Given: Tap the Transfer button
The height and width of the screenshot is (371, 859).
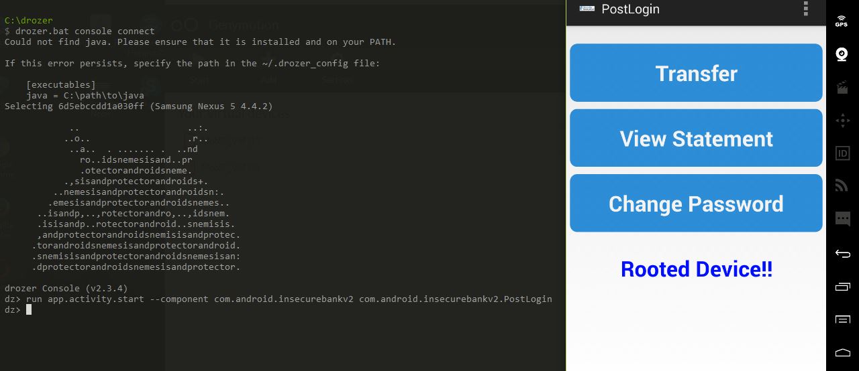Looking at the screenshot, I should click(696, 73).
